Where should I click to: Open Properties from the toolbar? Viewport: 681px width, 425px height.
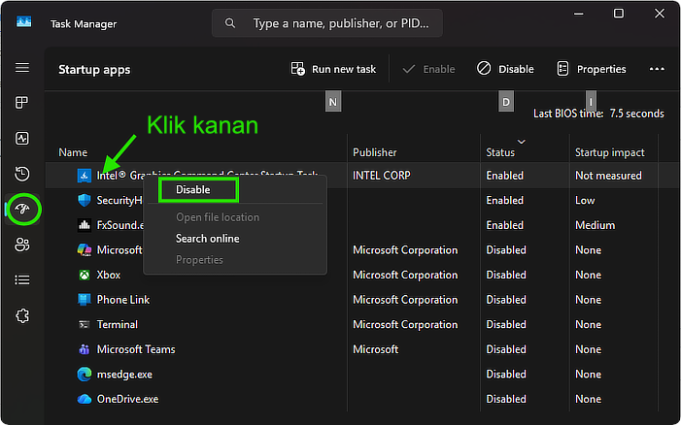(x=592, y=69)
